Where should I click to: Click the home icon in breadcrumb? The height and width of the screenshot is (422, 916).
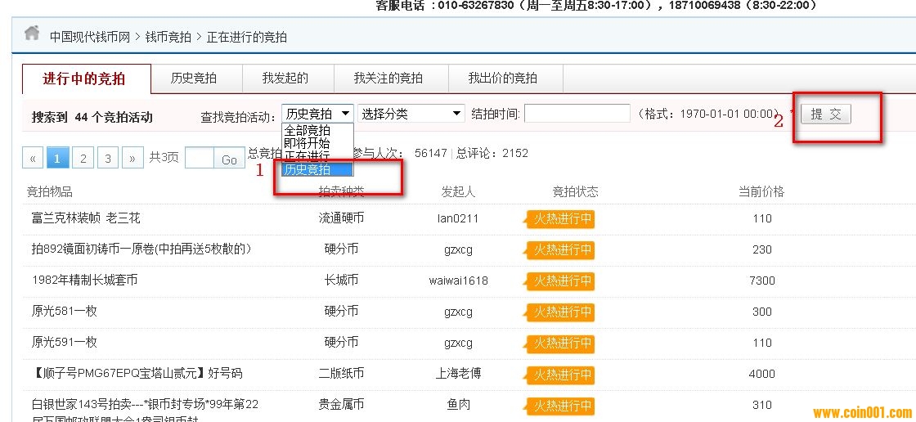[32, 34]
